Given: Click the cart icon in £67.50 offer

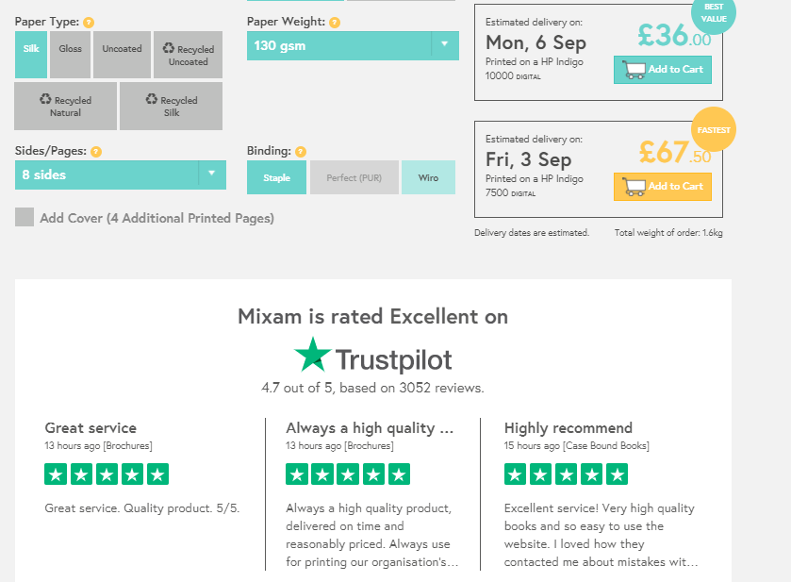Looking at the screenshot, I should [633, 187].
